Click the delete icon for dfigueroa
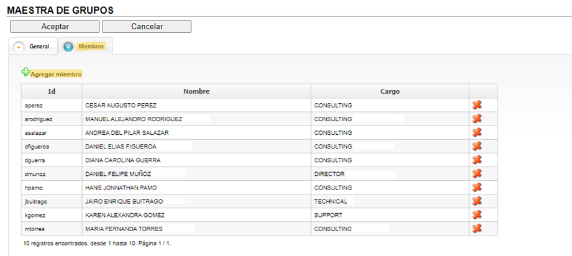 click(477, 147)
